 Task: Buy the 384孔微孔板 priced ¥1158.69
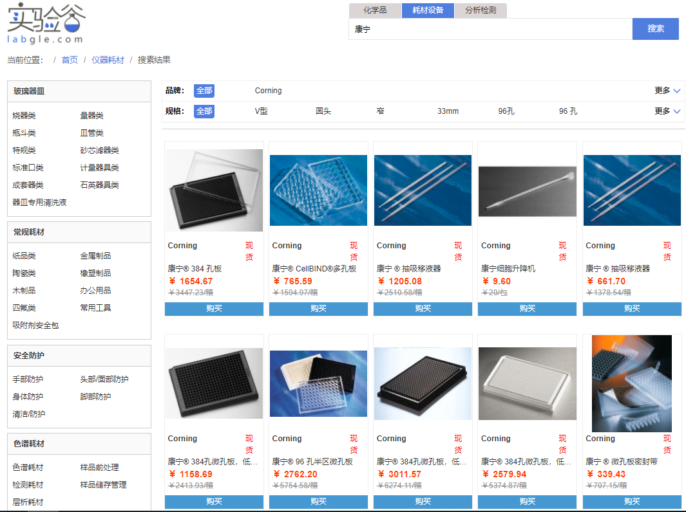[x=214, y=502]
